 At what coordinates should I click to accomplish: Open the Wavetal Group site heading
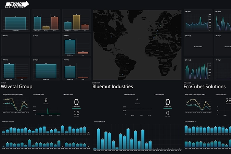coord(17,87)
